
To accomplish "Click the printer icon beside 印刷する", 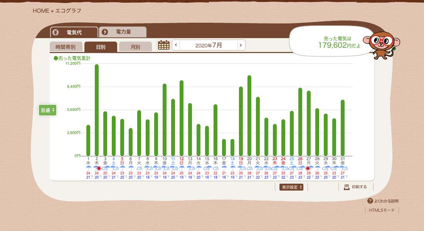I will point(347,187).
